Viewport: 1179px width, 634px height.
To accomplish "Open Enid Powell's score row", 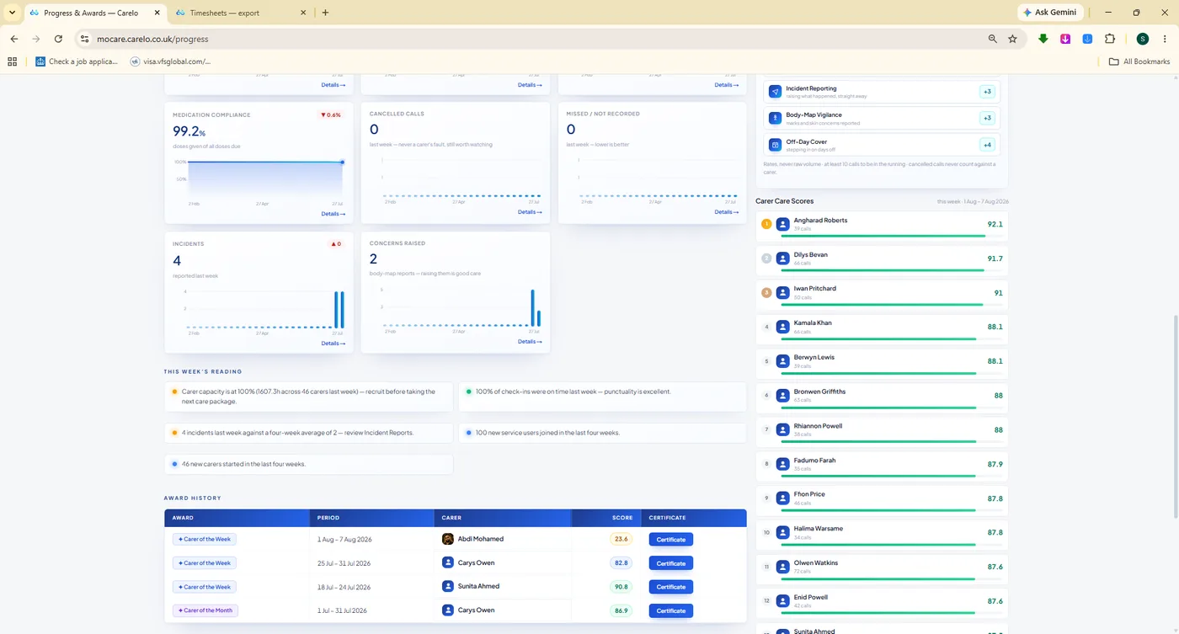I will pos(882,605).
